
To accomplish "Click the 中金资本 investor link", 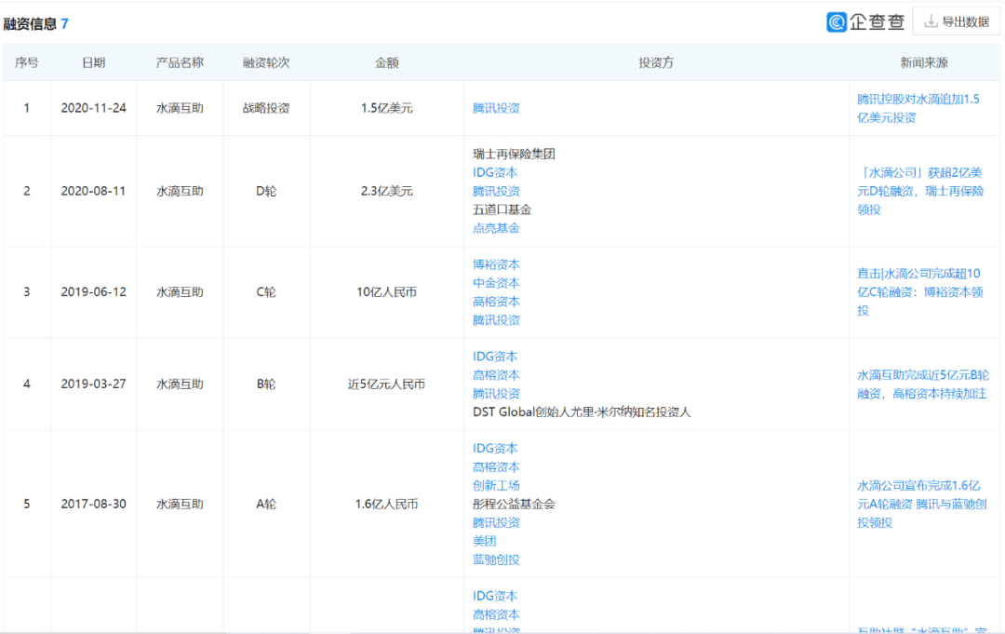I will pos(496,282).
